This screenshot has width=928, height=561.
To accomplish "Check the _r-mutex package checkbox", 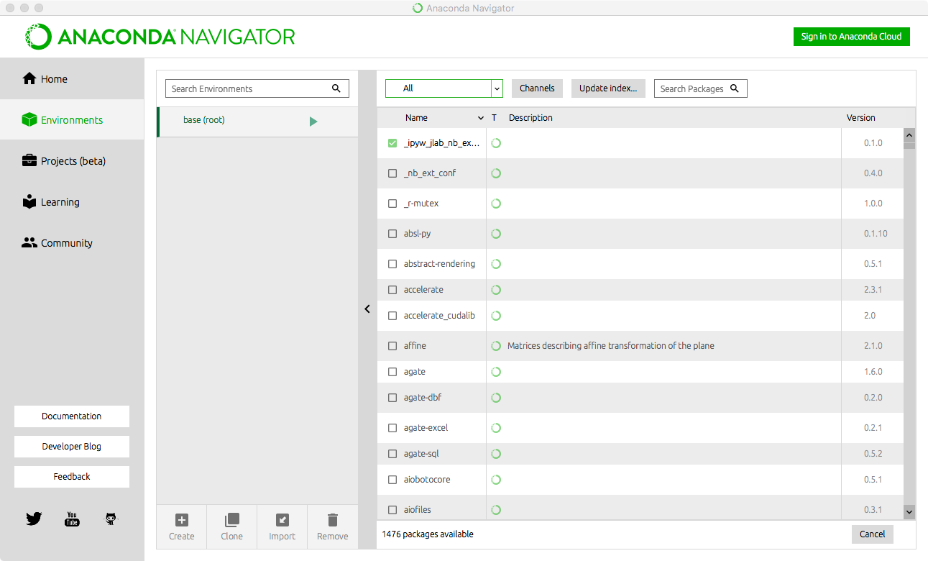I will click(x=392, y=204).
